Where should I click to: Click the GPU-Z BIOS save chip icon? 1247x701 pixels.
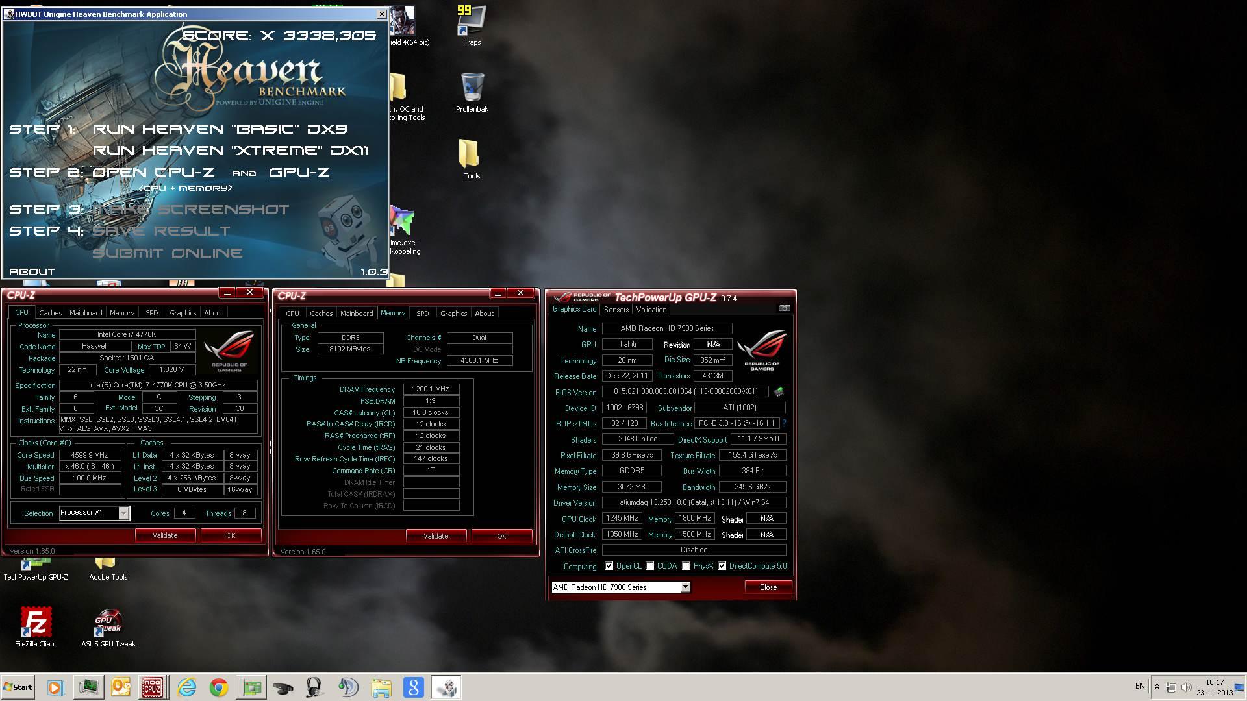tap(778, 392)
